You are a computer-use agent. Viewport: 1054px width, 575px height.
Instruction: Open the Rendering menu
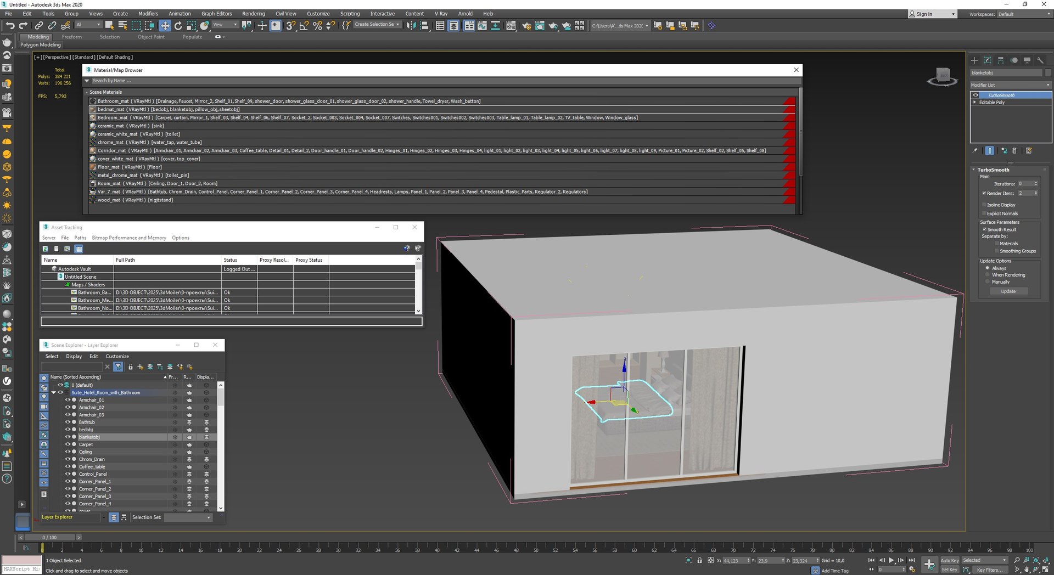point(254,14)
